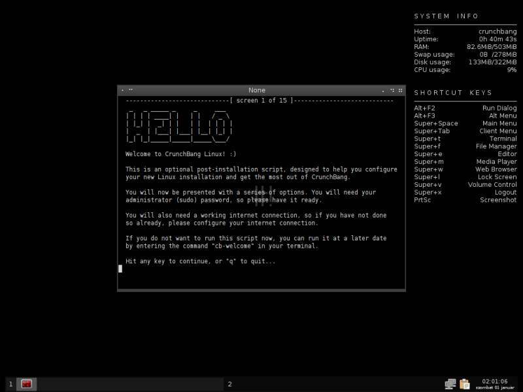Click the 'Volume Control' label

coord(492,185)
